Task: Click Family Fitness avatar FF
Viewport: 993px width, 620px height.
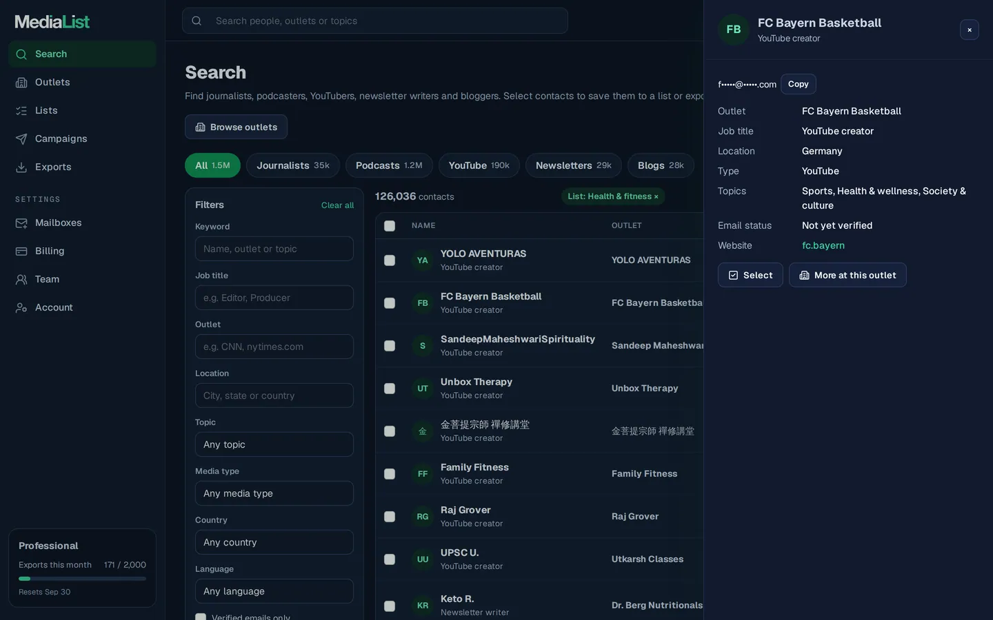Action: coord(423,474)
